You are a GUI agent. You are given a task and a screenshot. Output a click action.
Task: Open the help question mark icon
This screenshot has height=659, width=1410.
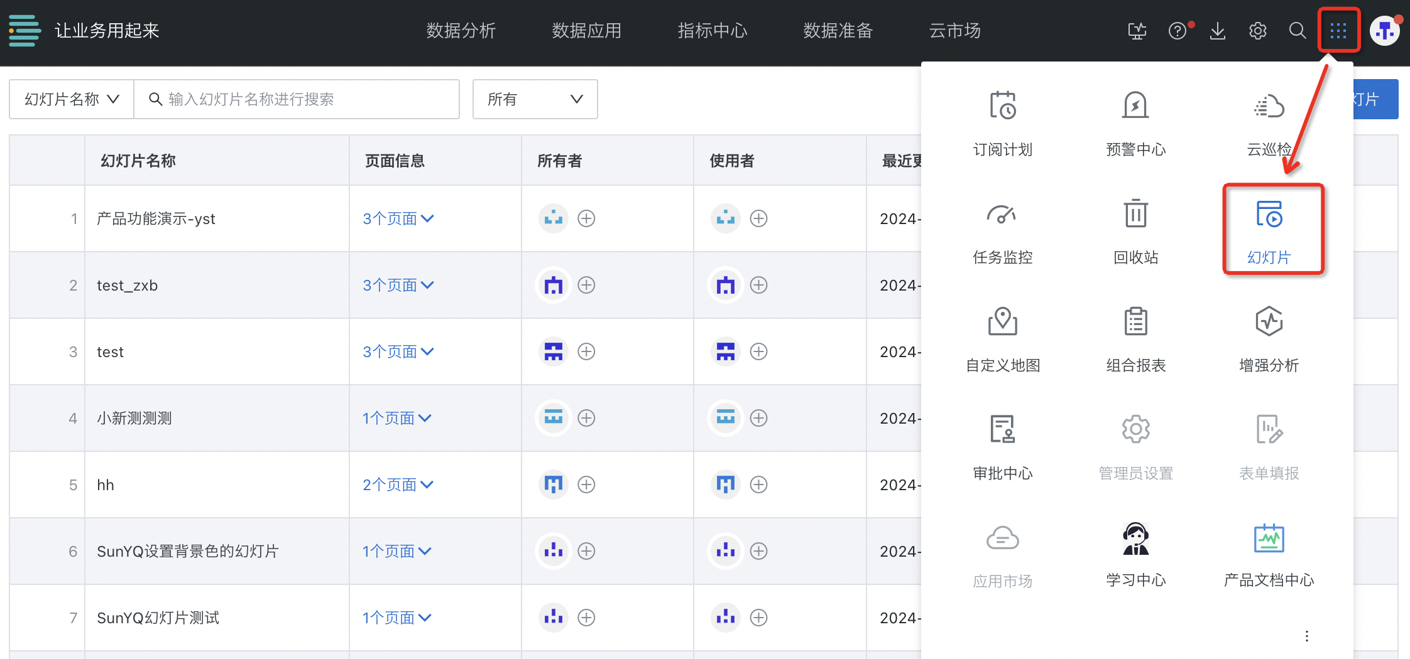[x=1178, y=30]
